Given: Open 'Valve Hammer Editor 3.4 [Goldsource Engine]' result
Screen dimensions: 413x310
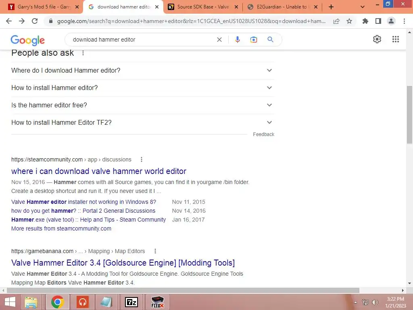Looking at the screenshot, I should pos(123,263).
